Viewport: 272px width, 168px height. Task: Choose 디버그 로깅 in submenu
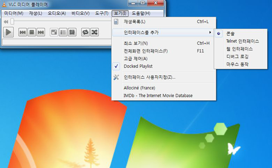241,57
